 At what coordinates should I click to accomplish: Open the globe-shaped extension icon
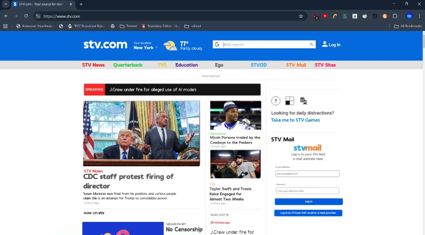click(x=365, y=16)
